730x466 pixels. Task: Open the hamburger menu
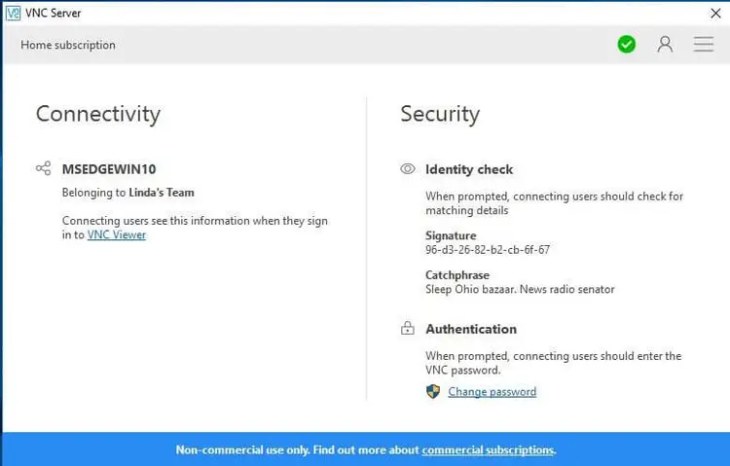coord(703,45)
